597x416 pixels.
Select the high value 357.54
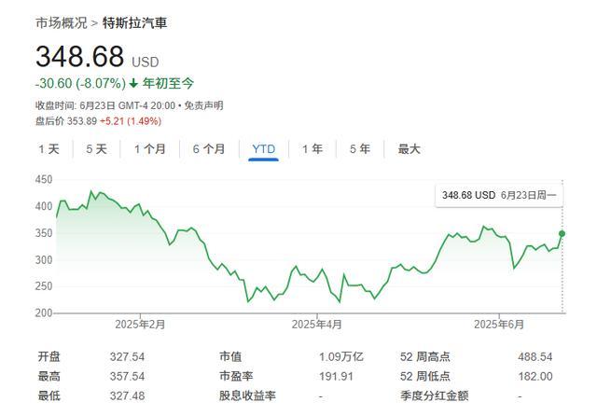pos(127,377)
